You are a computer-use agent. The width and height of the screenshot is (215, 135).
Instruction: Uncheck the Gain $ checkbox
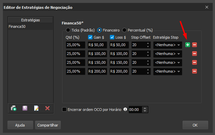coord(90,37)
